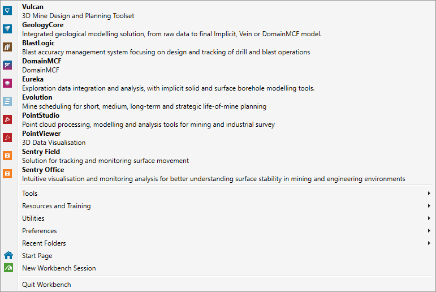Click the PointViewer application icon
This screenshot has height=292, width=436.
point(7,138)
